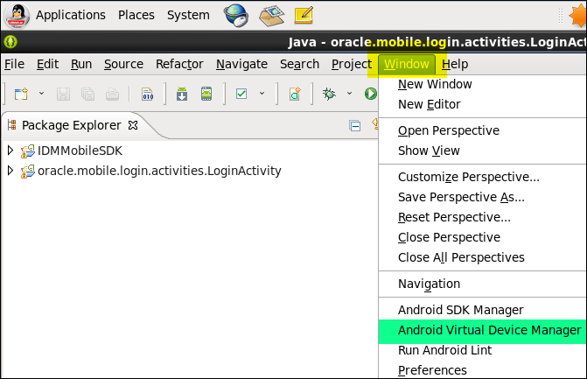Viewport: 587px width, 379px height.
Task: Open the mail package launcher icon
Action: [x=272, y=16]
